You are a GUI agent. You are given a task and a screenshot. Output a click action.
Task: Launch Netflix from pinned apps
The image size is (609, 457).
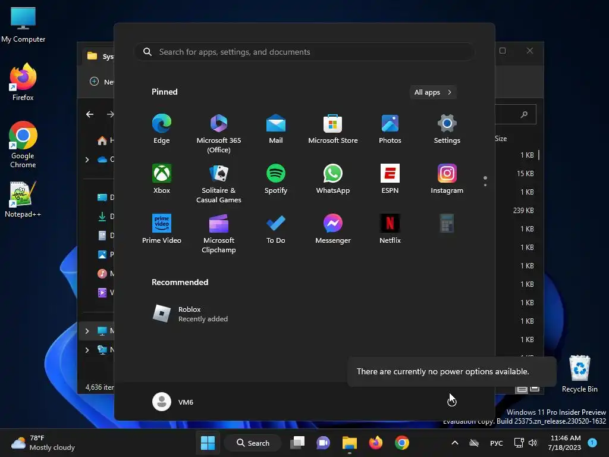pyautogui.click(x=390, y=229)
